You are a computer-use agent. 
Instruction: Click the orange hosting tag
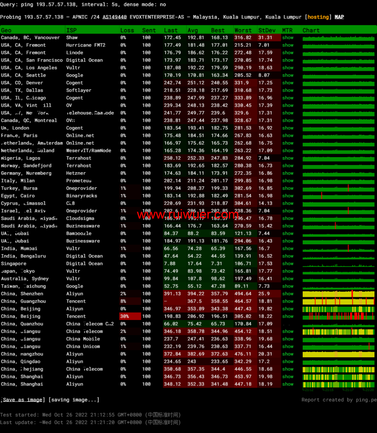click(x=318, y=17)
